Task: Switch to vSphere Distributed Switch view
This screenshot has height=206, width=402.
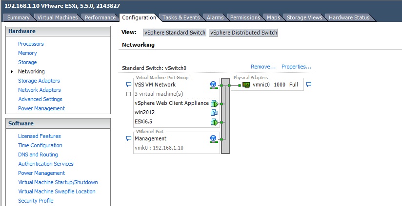Action: pyautogui.click(x=243, y=33)
